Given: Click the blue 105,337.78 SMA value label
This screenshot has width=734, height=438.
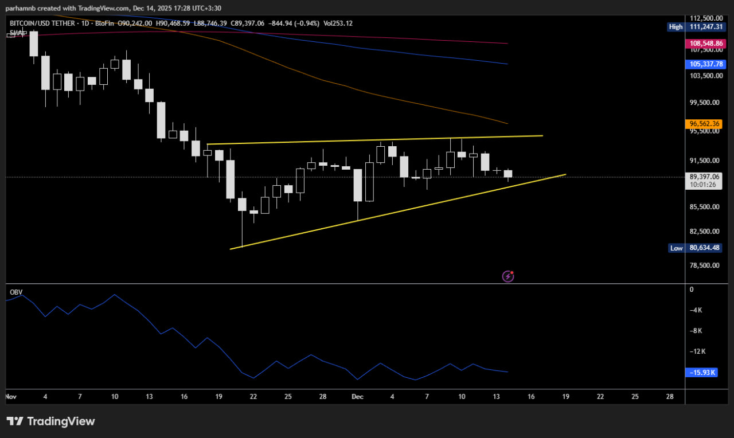Looking at the screenshot, I should pos(705,64).
